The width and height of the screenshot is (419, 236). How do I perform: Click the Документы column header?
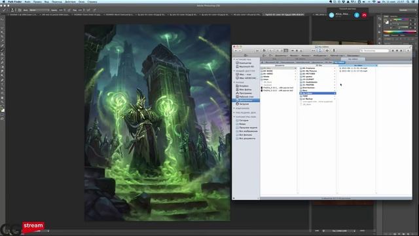tap(280, 66)
